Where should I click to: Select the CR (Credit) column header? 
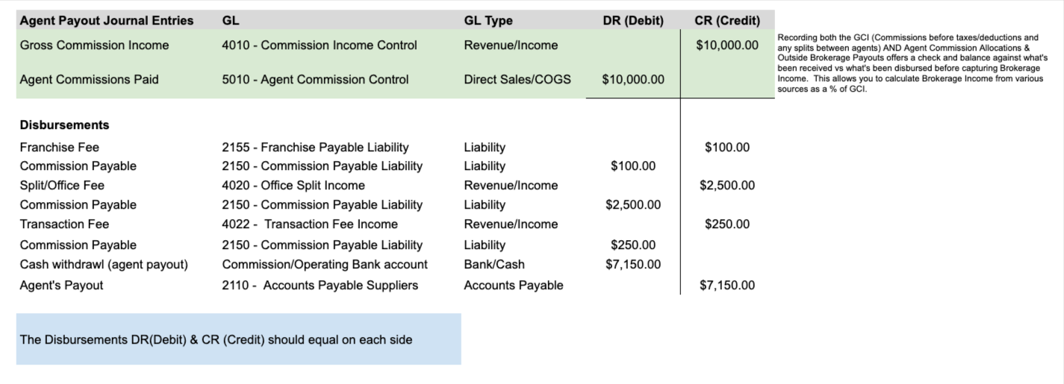tap(727, 21)
